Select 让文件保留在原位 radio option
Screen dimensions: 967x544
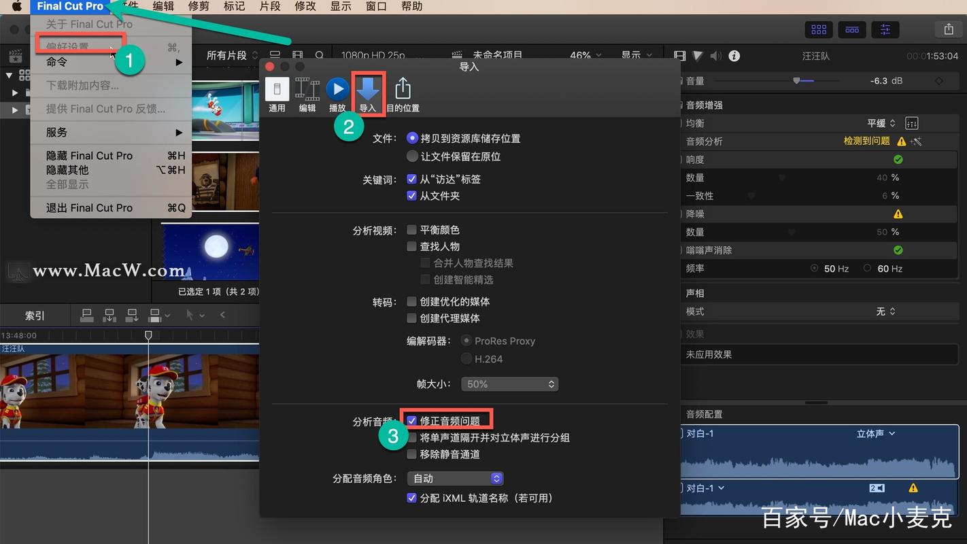point(412,156)
